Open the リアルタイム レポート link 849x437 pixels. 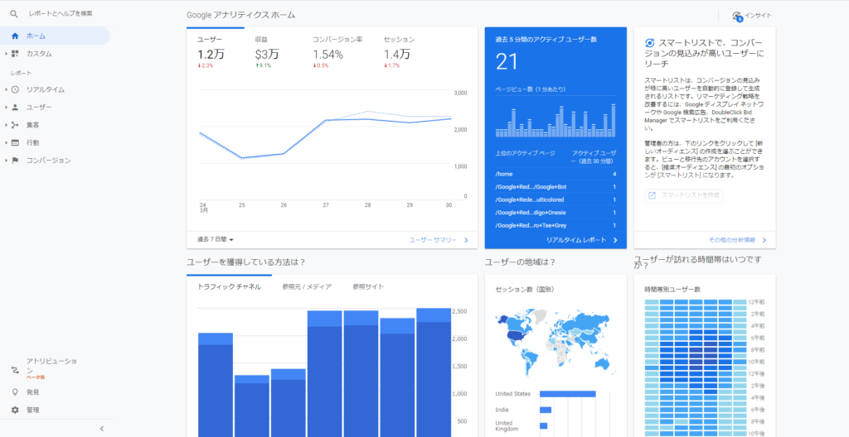581,240
